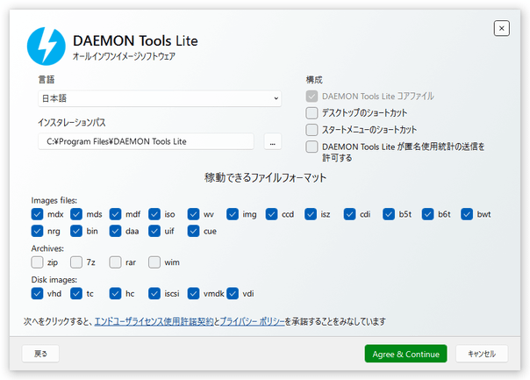Check the rar archive format
The height and width of the screenshot is (380, 530).
pyautogui.click(x=115, y=262)
